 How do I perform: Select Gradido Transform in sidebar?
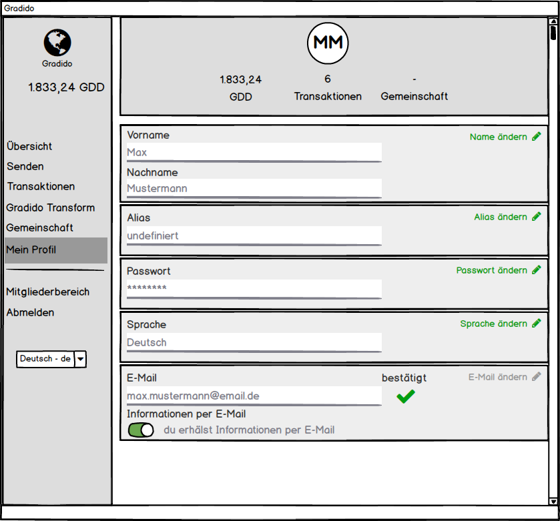coord(51,207)
